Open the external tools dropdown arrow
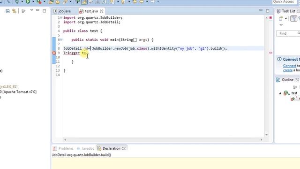The width and height of the screenshot is (300, 169). click(45, 2)
